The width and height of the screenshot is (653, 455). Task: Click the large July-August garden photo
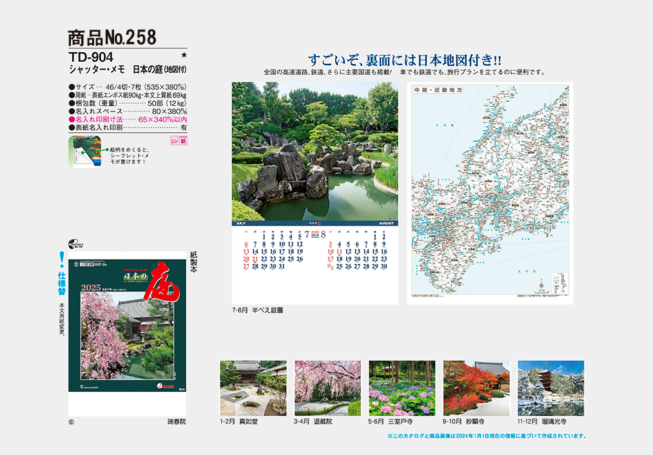[x=306, y=152]
